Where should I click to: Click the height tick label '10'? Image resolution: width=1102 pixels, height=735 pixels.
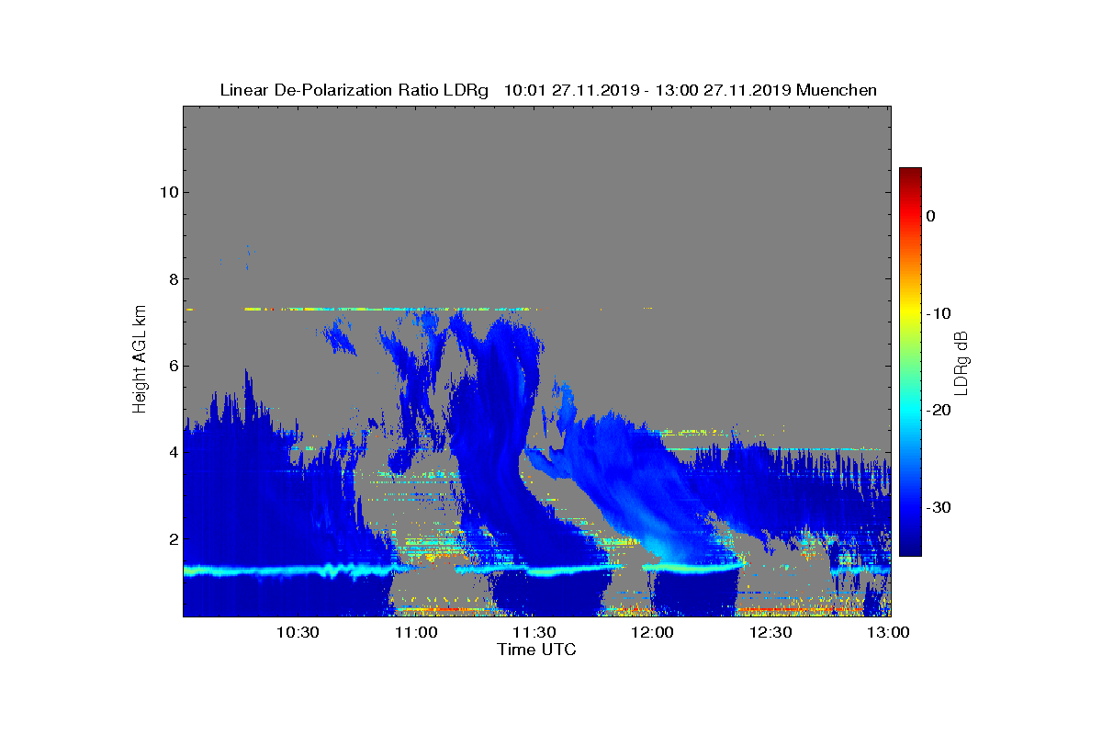168,192
